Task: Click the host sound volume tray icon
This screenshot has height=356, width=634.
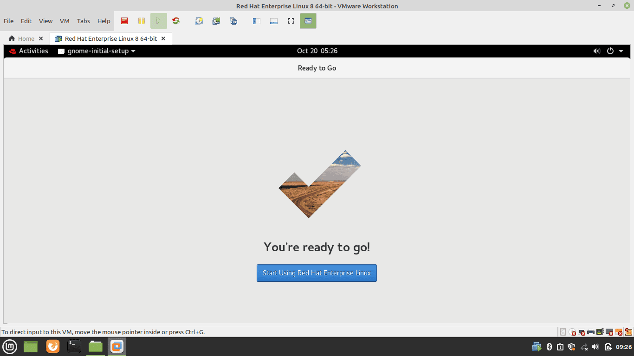Action: point(595,347)
